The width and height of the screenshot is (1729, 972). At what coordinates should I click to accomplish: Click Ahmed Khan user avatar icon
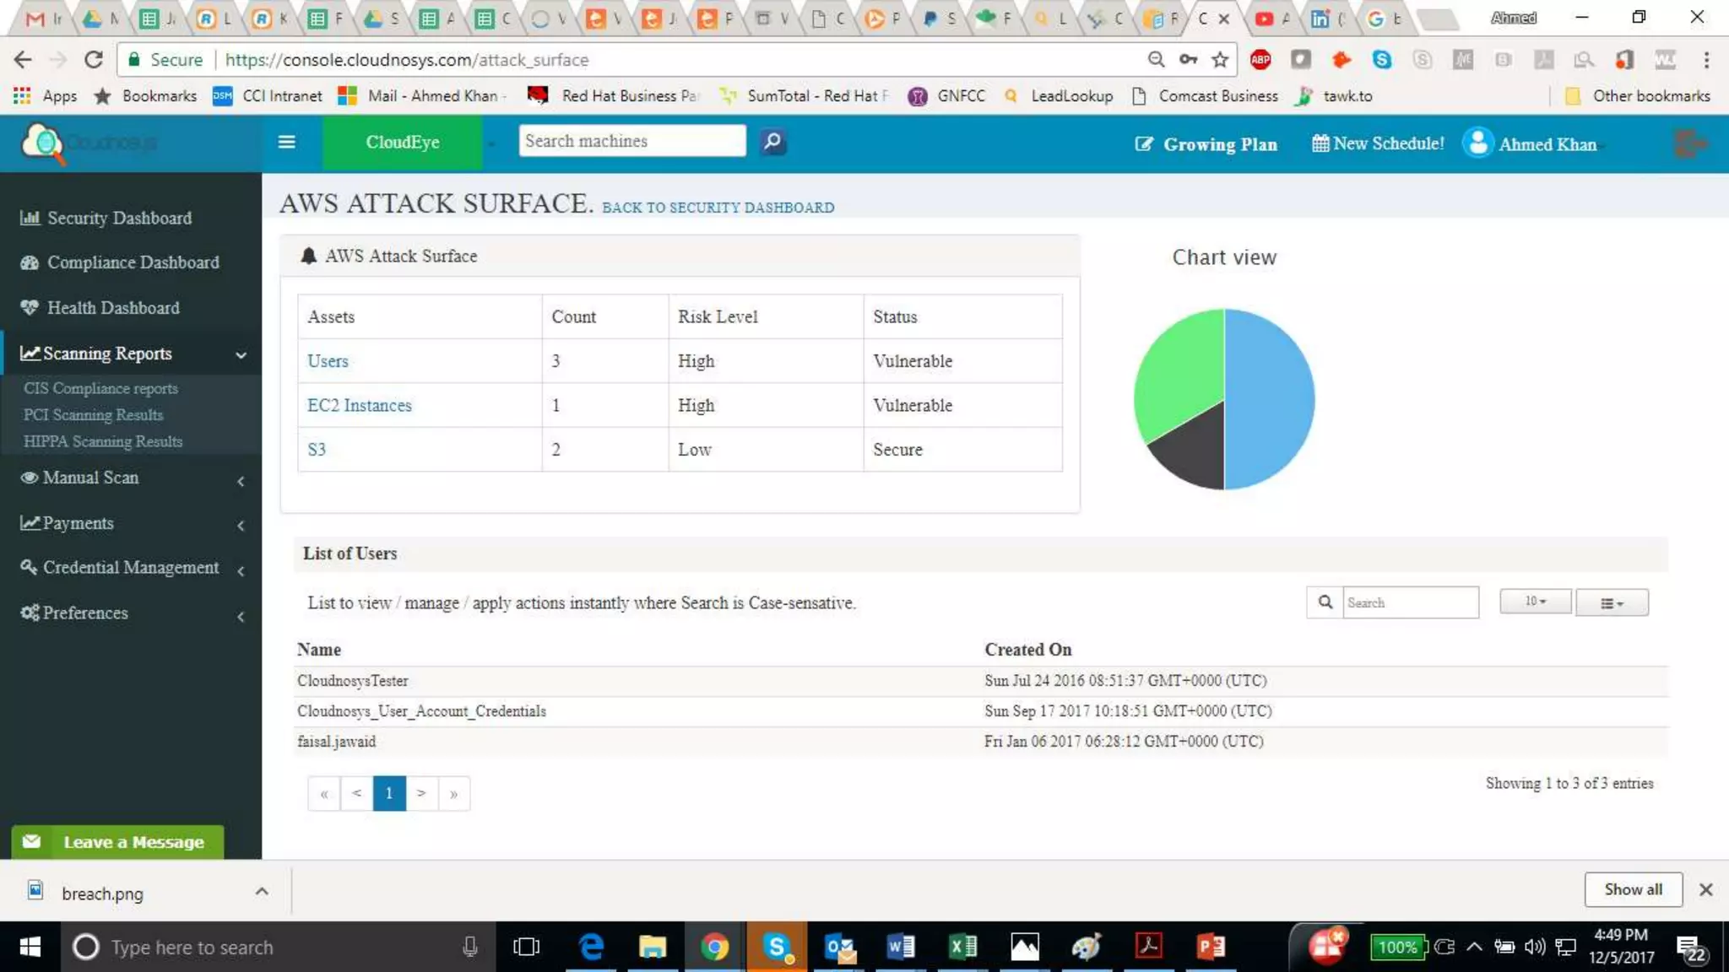(x=1477, y=143)
